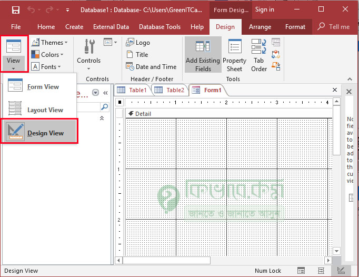Viewport: 359px width, 277px height.
Task: Select the Form1 tab
Action: click(207, 90)
